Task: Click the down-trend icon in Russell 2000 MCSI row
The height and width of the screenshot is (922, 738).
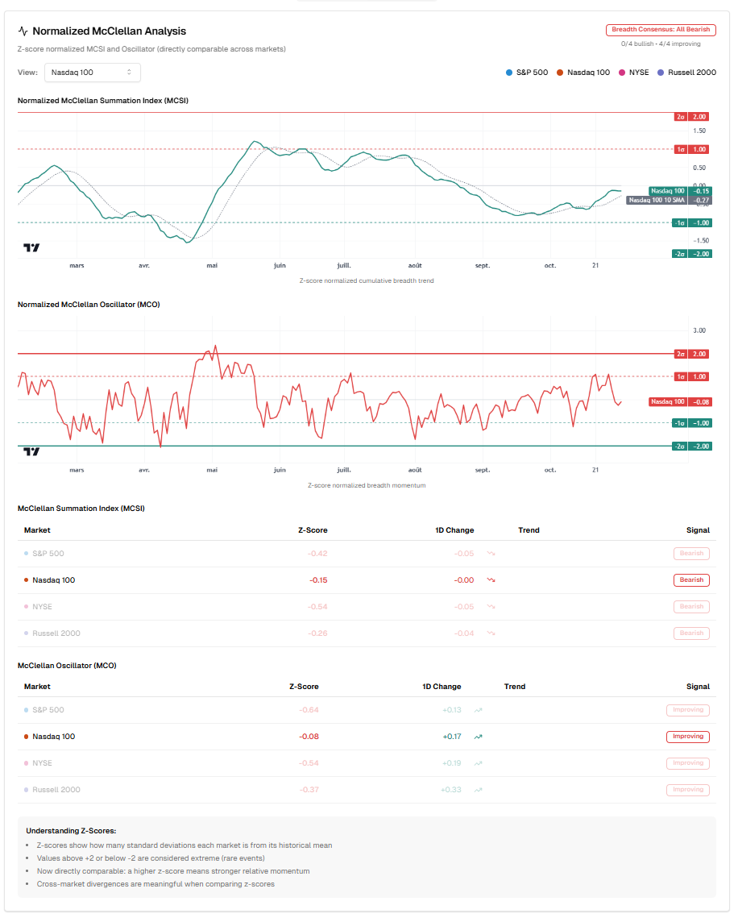Action: (491, 633)
